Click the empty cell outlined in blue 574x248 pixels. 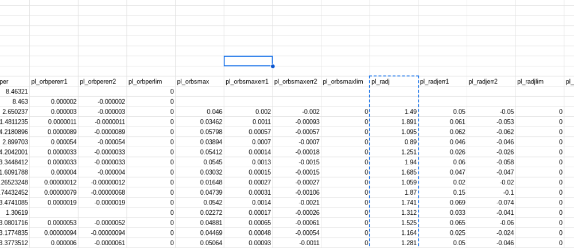[x=248, y=61]
